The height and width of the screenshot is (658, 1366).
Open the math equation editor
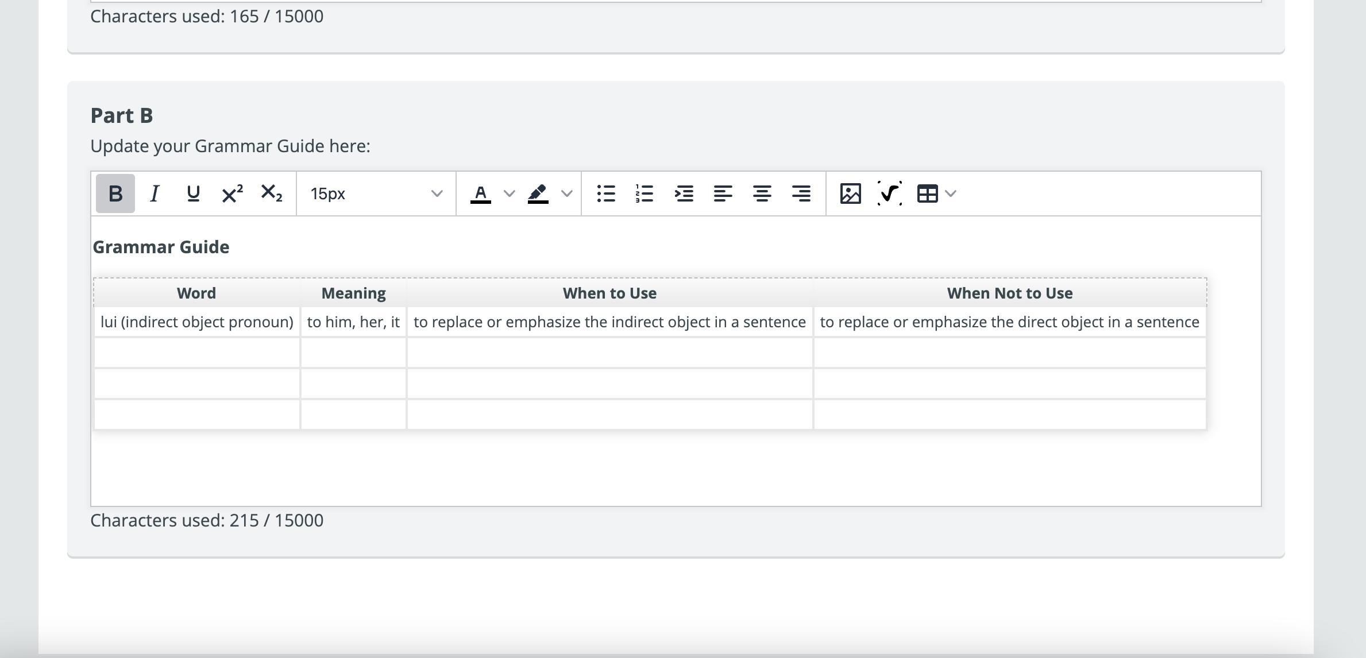click(x=889, y=193)
